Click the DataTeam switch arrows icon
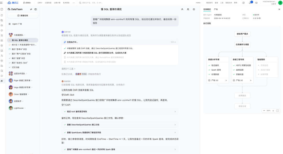Screen dimensions: 283x154 [x=31, y=9]
